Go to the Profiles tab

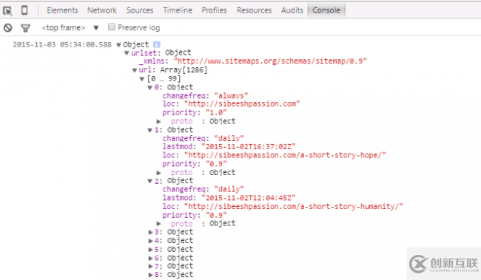coord(214,10)
